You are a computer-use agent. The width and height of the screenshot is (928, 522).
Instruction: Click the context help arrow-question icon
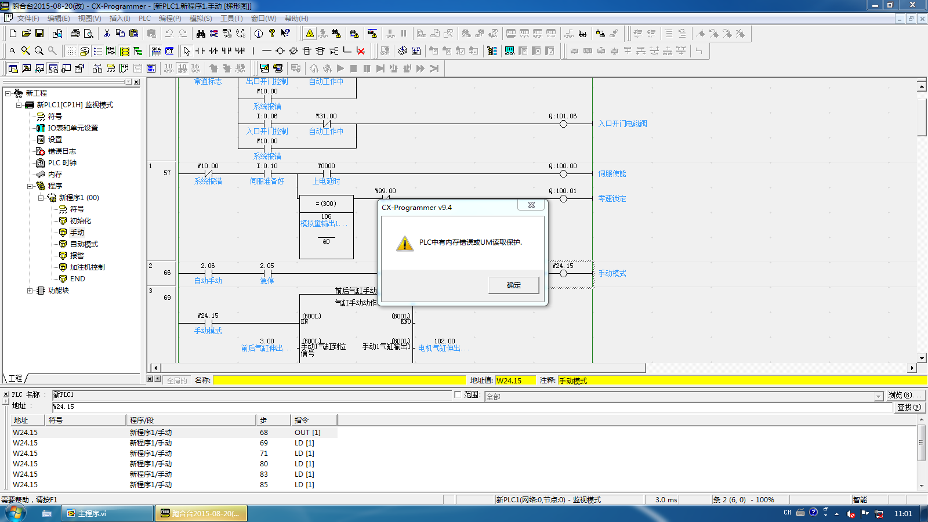(285, 34)
